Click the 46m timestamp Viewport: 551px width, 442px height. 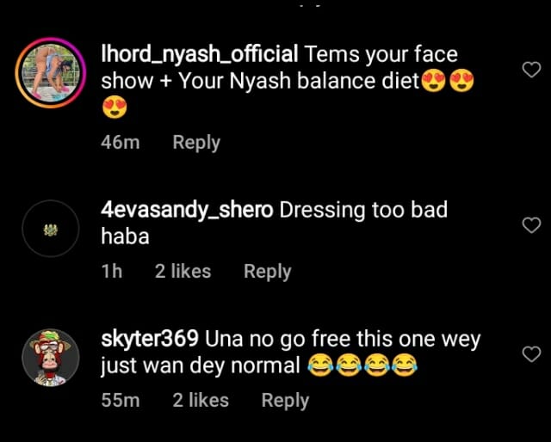120,143
